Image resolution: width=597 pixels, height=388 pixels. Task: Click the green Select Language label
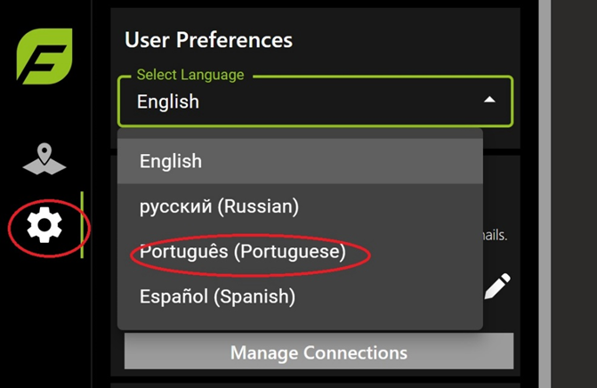point(190,75)
